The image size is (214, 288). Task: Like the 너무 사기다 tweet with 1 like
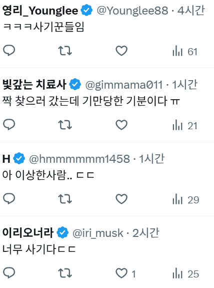(125, 273)
